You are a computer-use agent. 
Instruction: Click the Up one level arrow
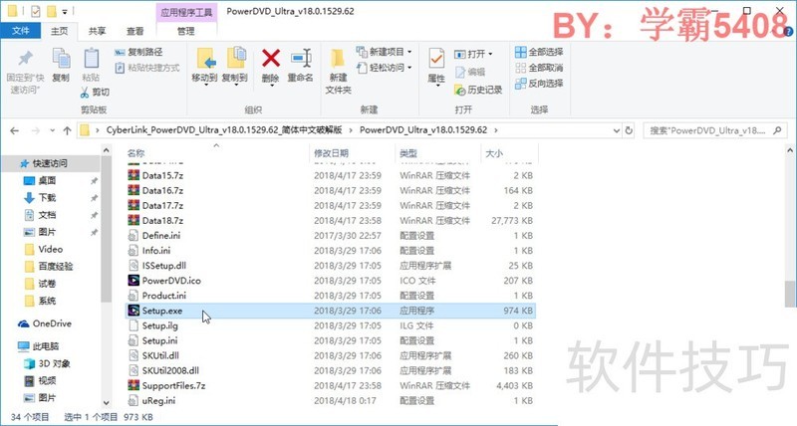[x=67, y=130]
